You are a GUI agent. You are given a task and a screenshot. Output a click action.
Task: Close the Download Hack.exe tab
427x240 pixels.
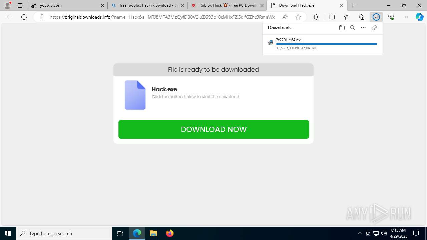(342, 5)
